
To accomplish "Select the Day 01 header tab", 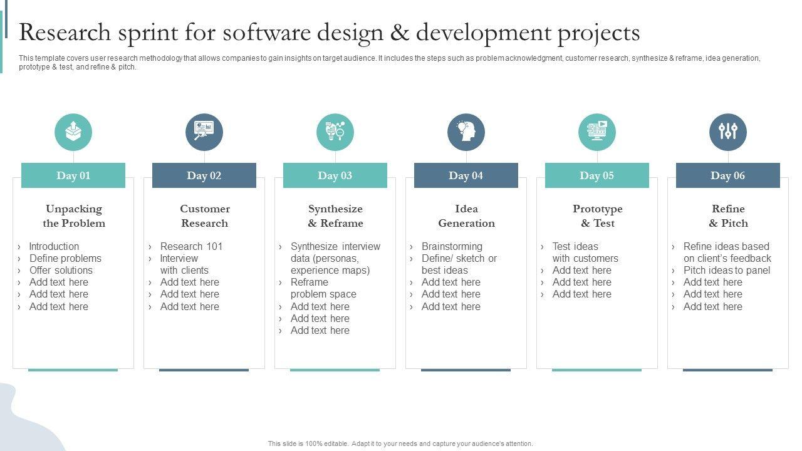I will pyautogui.click(x=73, y=175).
